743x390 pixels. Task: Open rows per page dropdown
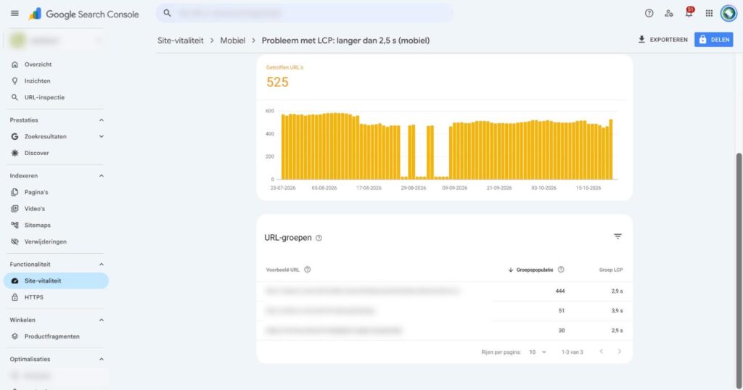click(x=538, y=352)
